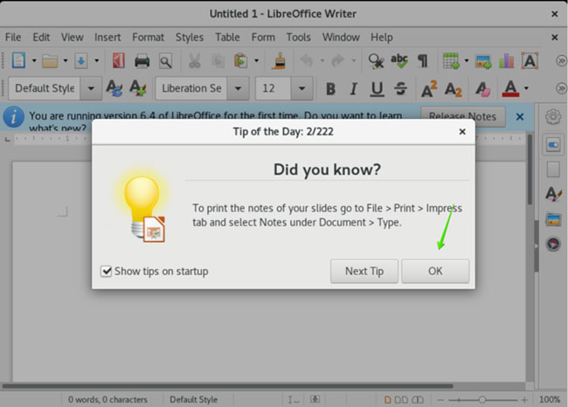Open the Liberation Serif font name dropdown

point(238,88)
